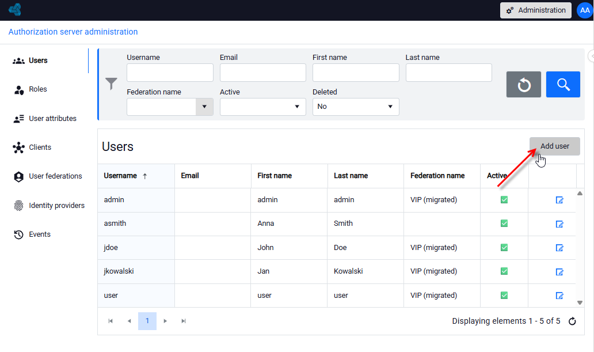Click the Add user button
594x352 pixels.
pyautogui.click(x=555, y=146)
